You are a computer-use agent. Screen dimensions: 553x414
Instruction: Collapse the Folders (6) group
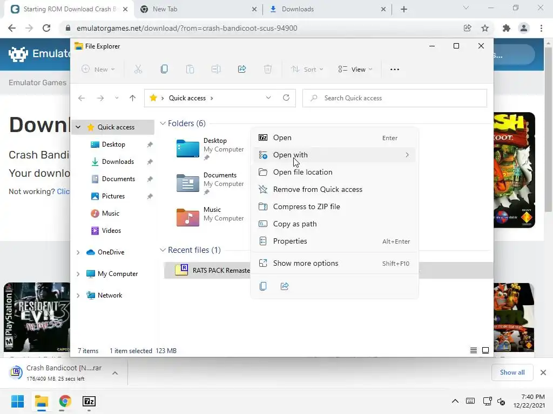pos(163,123)
